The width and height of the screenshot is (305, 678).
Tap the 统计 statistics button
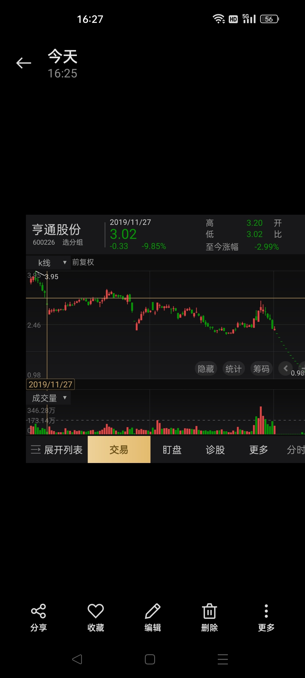pos(234,369)
